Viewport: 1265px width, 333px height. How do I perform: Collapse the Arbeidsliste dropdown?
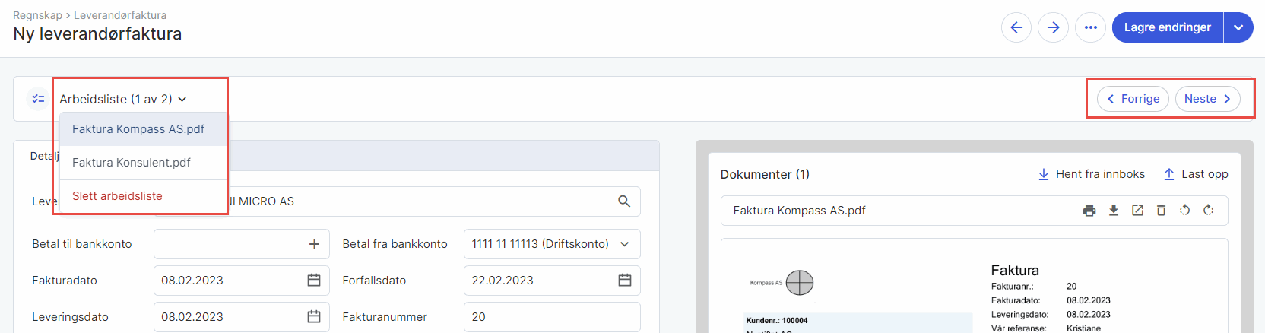coord(123,100)
